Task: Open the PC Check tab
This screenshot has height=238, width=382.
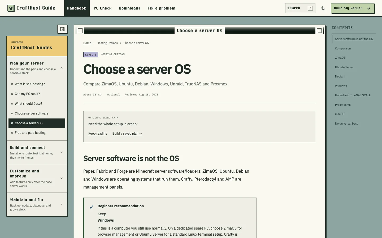Action: pos(102,8)
